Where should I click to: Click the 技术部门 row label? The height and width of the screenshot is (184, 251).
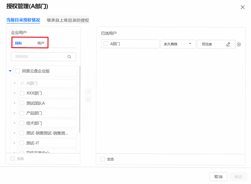(x=34, y=123)
